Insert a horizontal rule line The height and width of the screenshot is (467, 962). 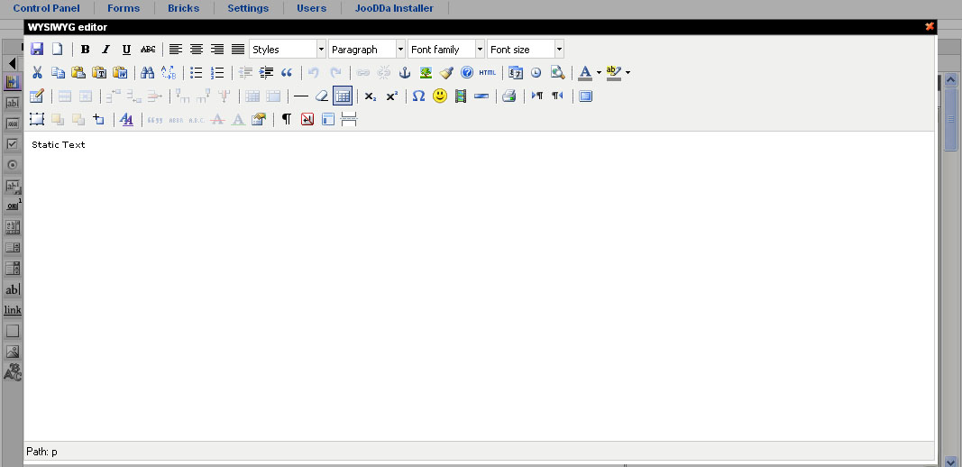pyautogui.click(x=300, y=96)
